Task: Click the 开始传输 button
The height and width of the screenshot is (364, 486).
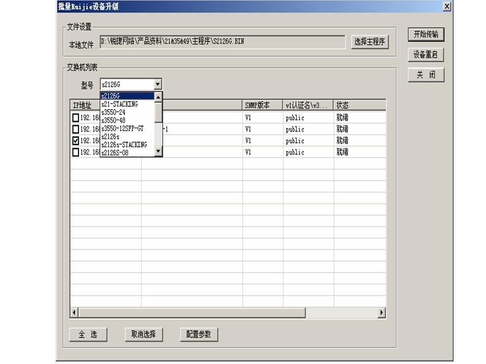Action: [426, 34]
